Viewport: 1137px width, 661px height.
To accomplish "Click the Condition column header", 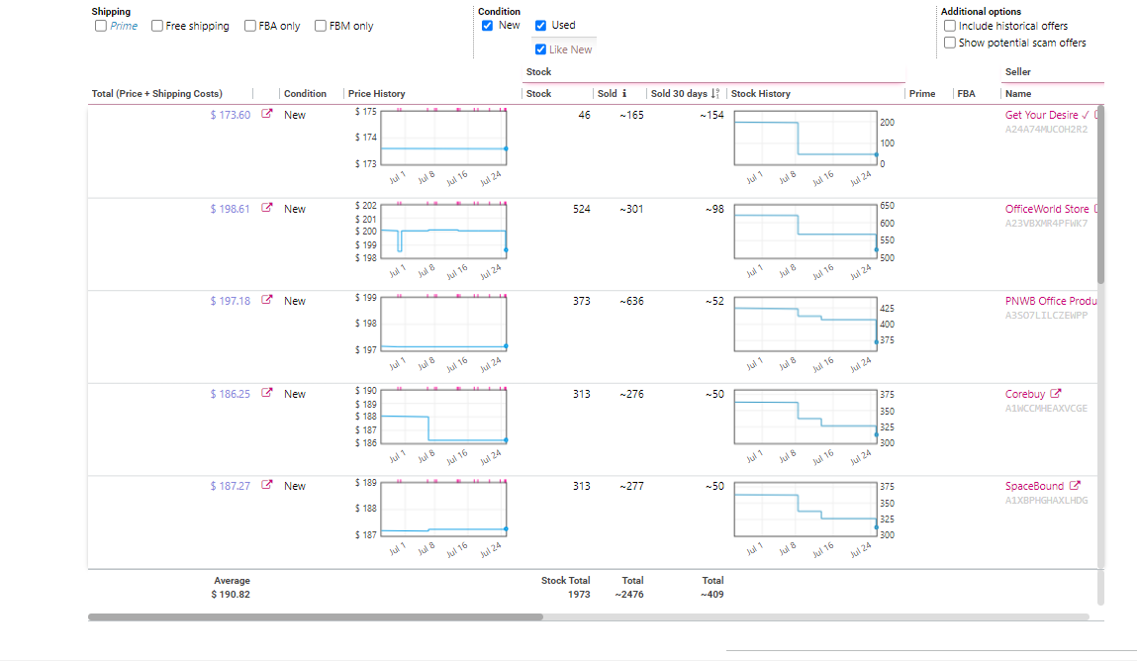I will [306, 93].
